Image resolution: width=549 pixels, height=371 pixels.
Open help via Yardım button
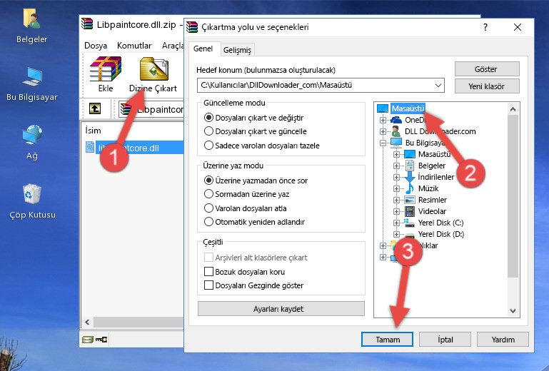503,339
